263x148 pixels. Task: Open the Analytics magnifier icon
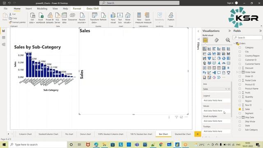pos(228,40)
